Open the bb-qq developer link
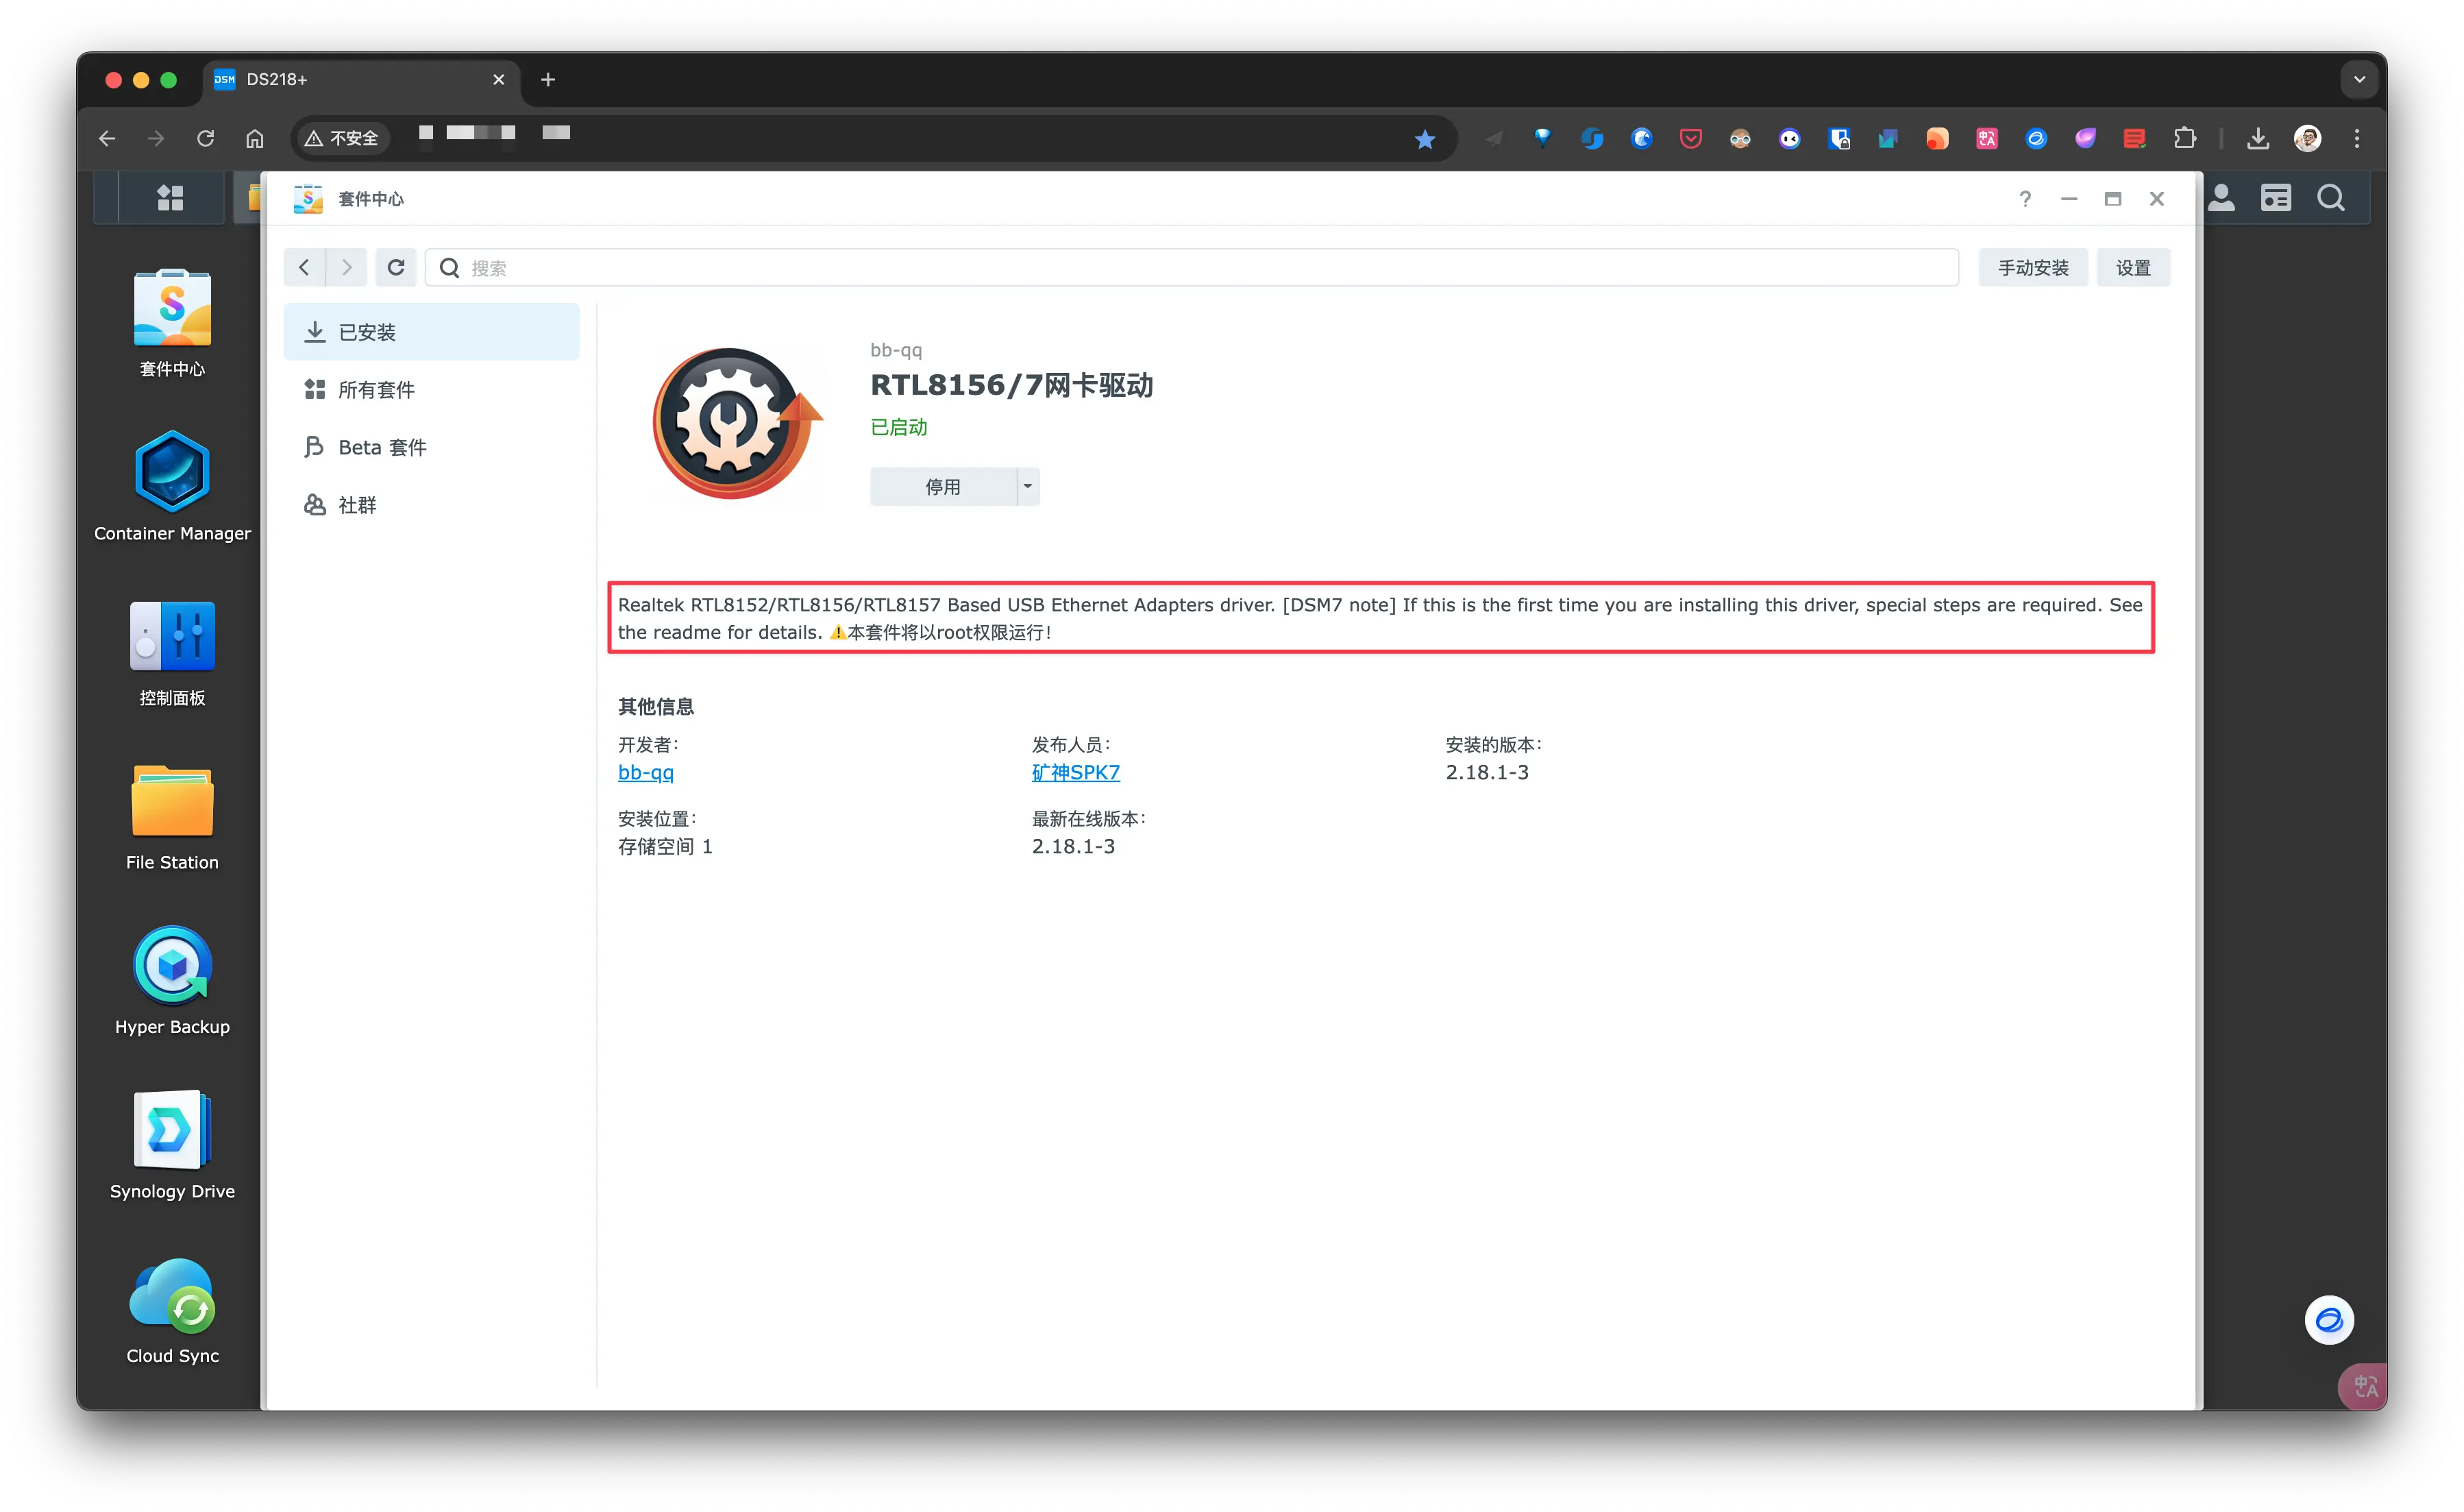This screenshot has width=2464, height=1512. click(645, 773)
